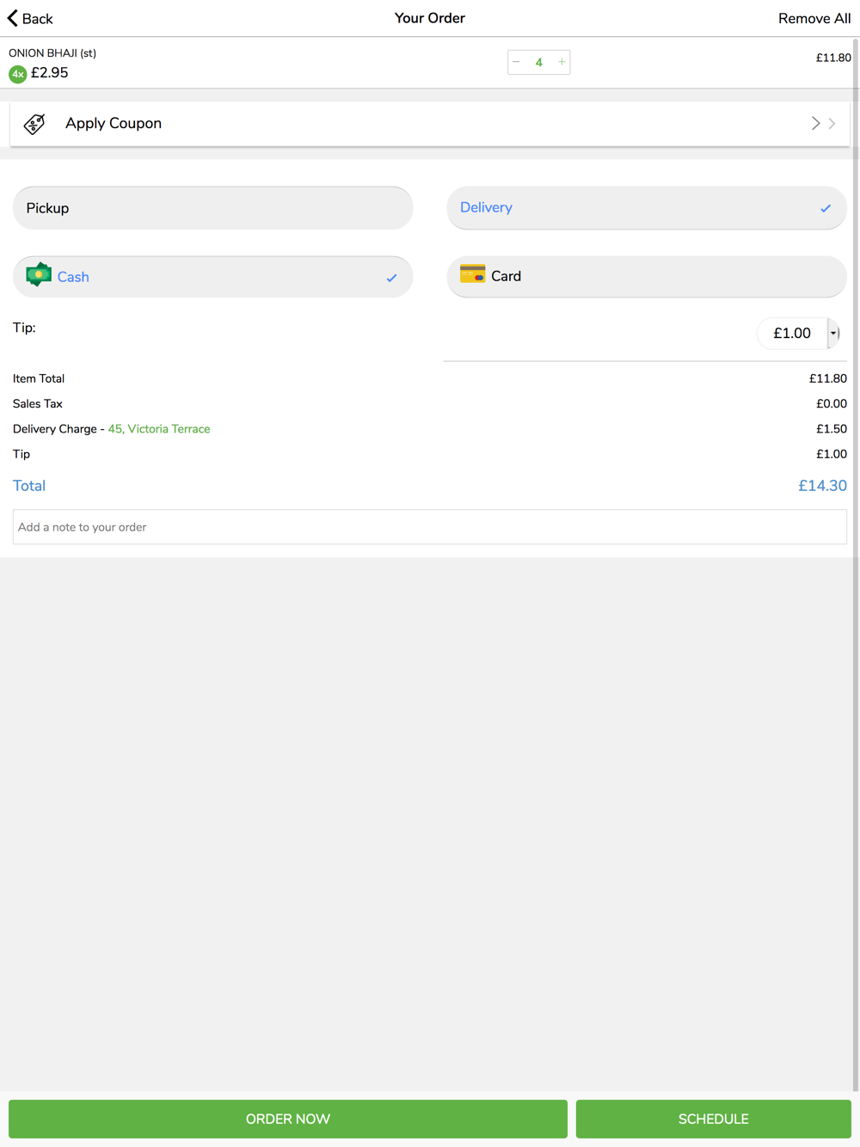Click the coupon tag icon

click(34, 124)
